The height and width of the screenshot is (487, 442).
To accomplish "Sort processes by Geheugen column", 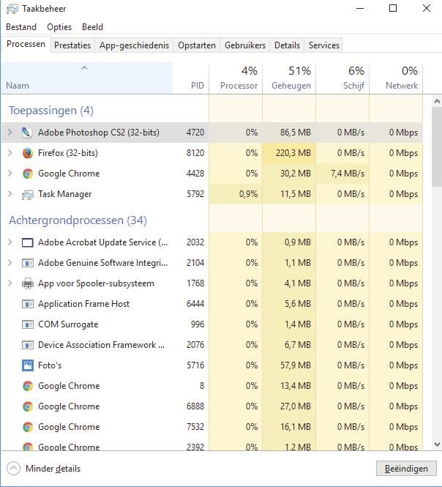I will (x=291, y=78).
